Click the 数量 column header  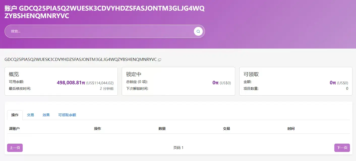[x=162, y=129]
